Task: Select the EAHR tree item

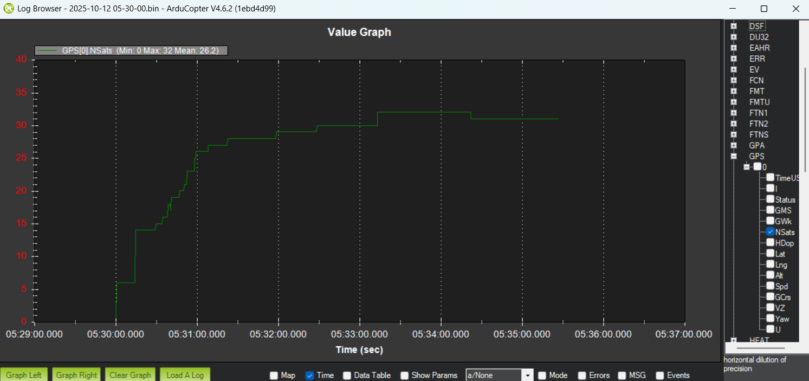Action: tap(759, 48)
